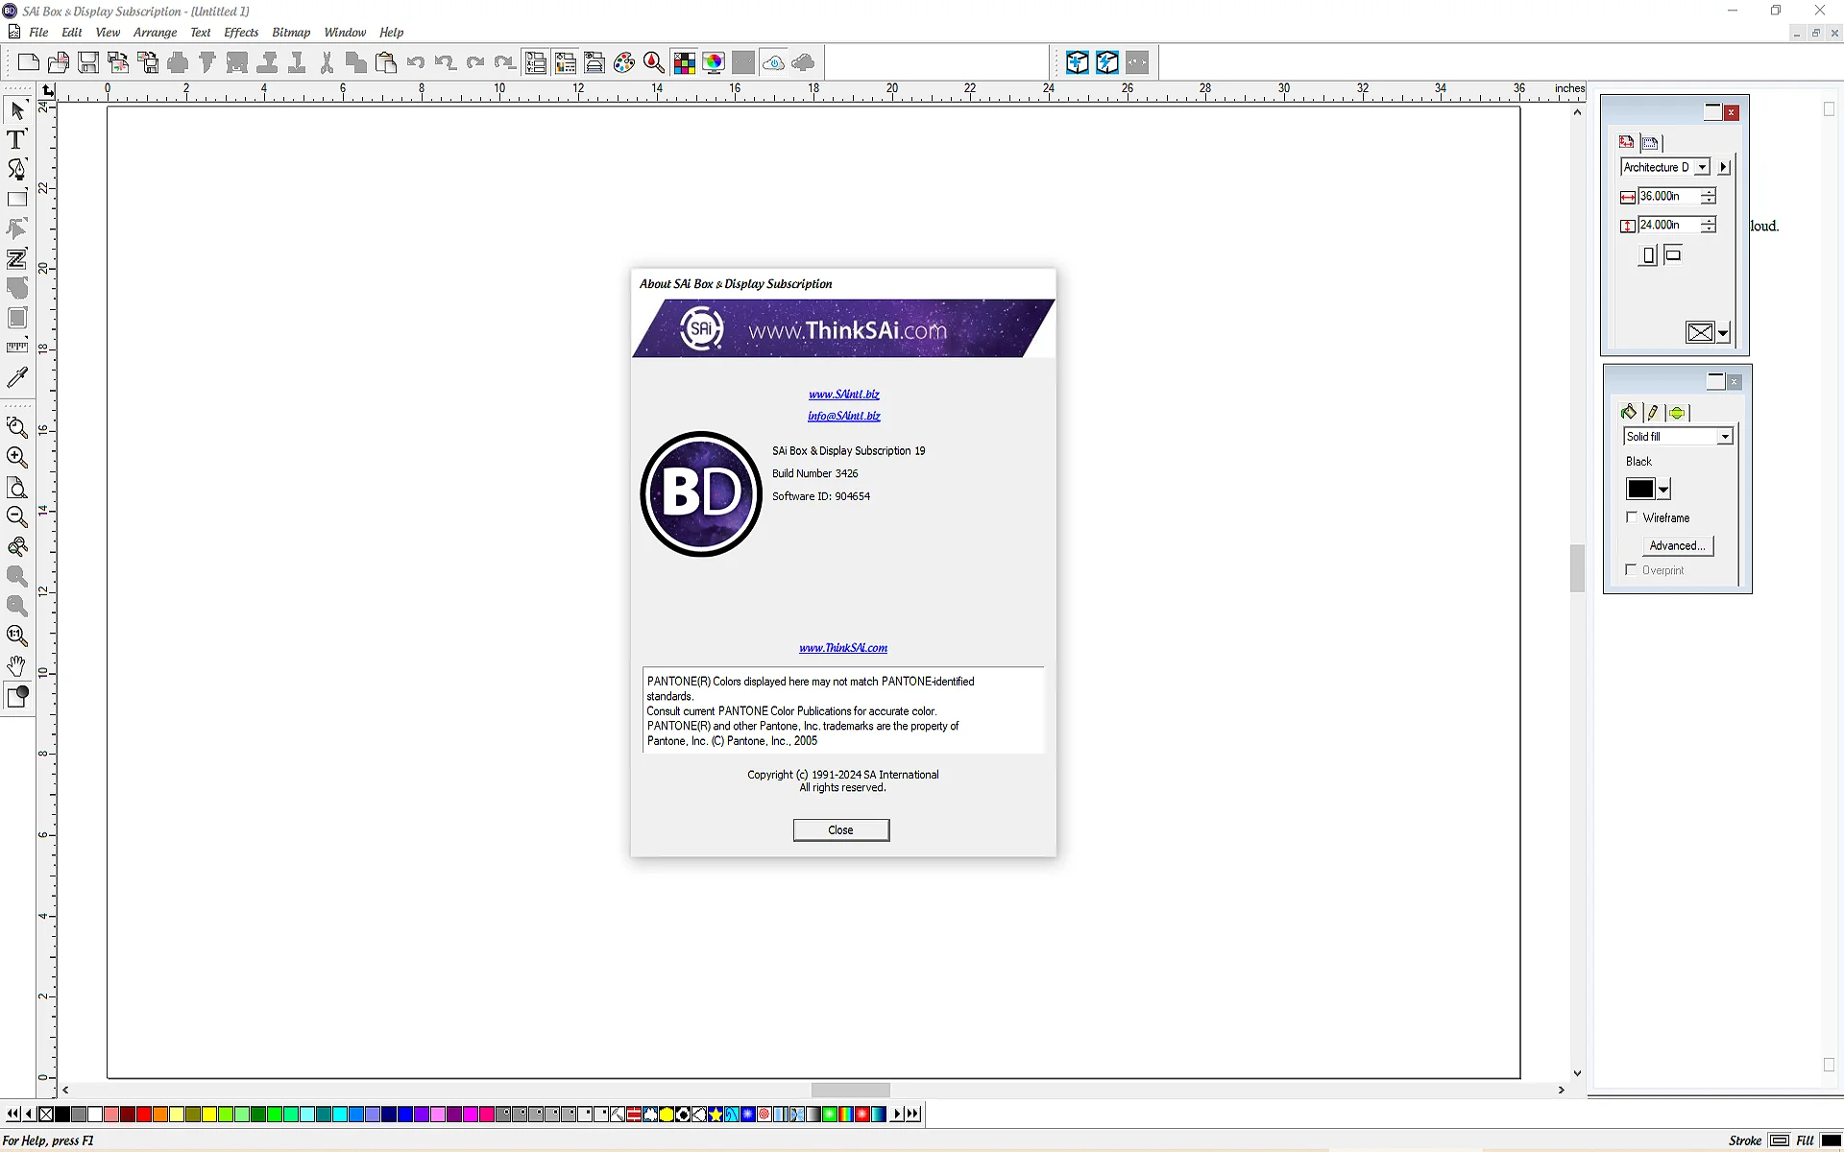Click the color mixer monitor icon
This screenshot has width=1844, height=1152.
714,63
